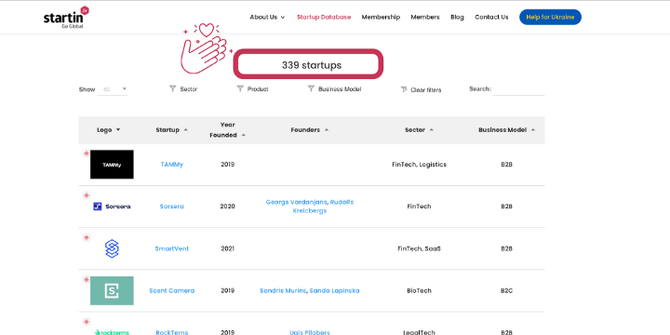670x335 pixels.
Task: Open the Sector filter
Action: coord(183,89)
